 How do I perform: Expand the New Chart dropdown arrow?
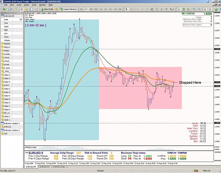(6, 9)
